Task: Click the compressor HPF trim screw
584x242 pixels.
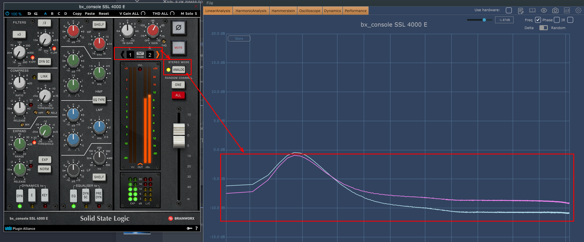Action: (36, 112)
